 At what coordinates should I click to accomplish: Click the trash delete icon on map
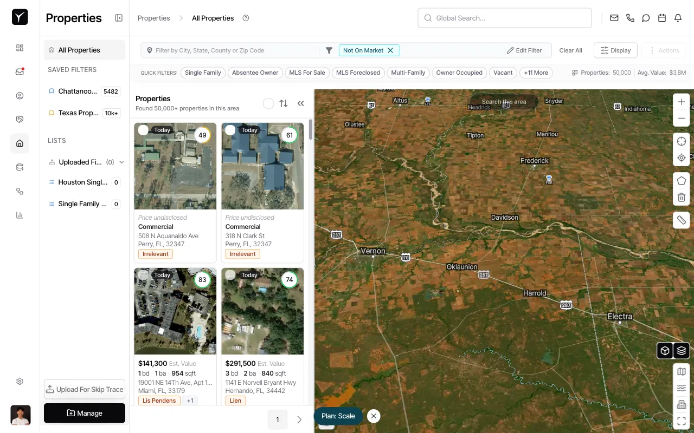tap(682, 198)
